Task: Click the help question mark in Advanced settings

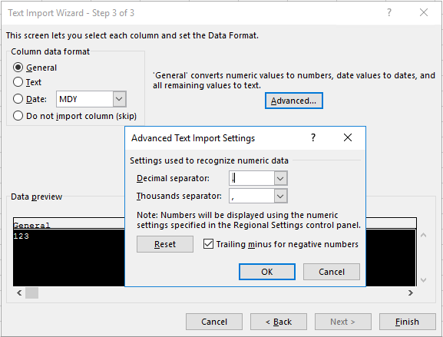Action: tap(312, 137)
